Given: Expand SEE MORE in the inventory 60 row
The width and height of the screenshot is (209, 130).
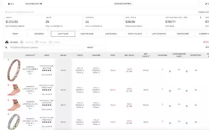Looking at the screenshot, I should tap(47, 110).
